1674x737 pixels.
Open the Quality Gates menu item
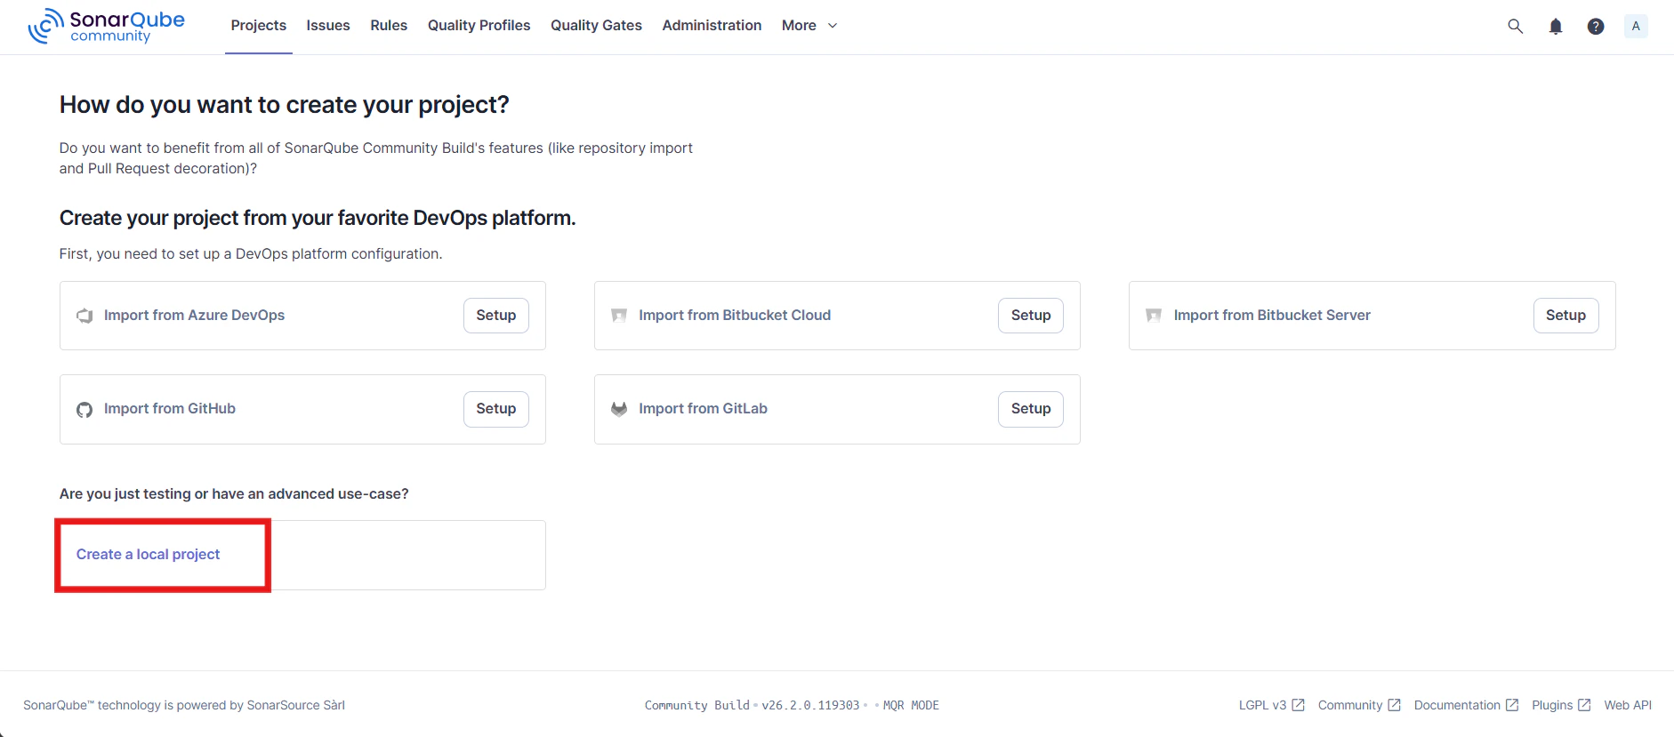[x=596, y=26]
